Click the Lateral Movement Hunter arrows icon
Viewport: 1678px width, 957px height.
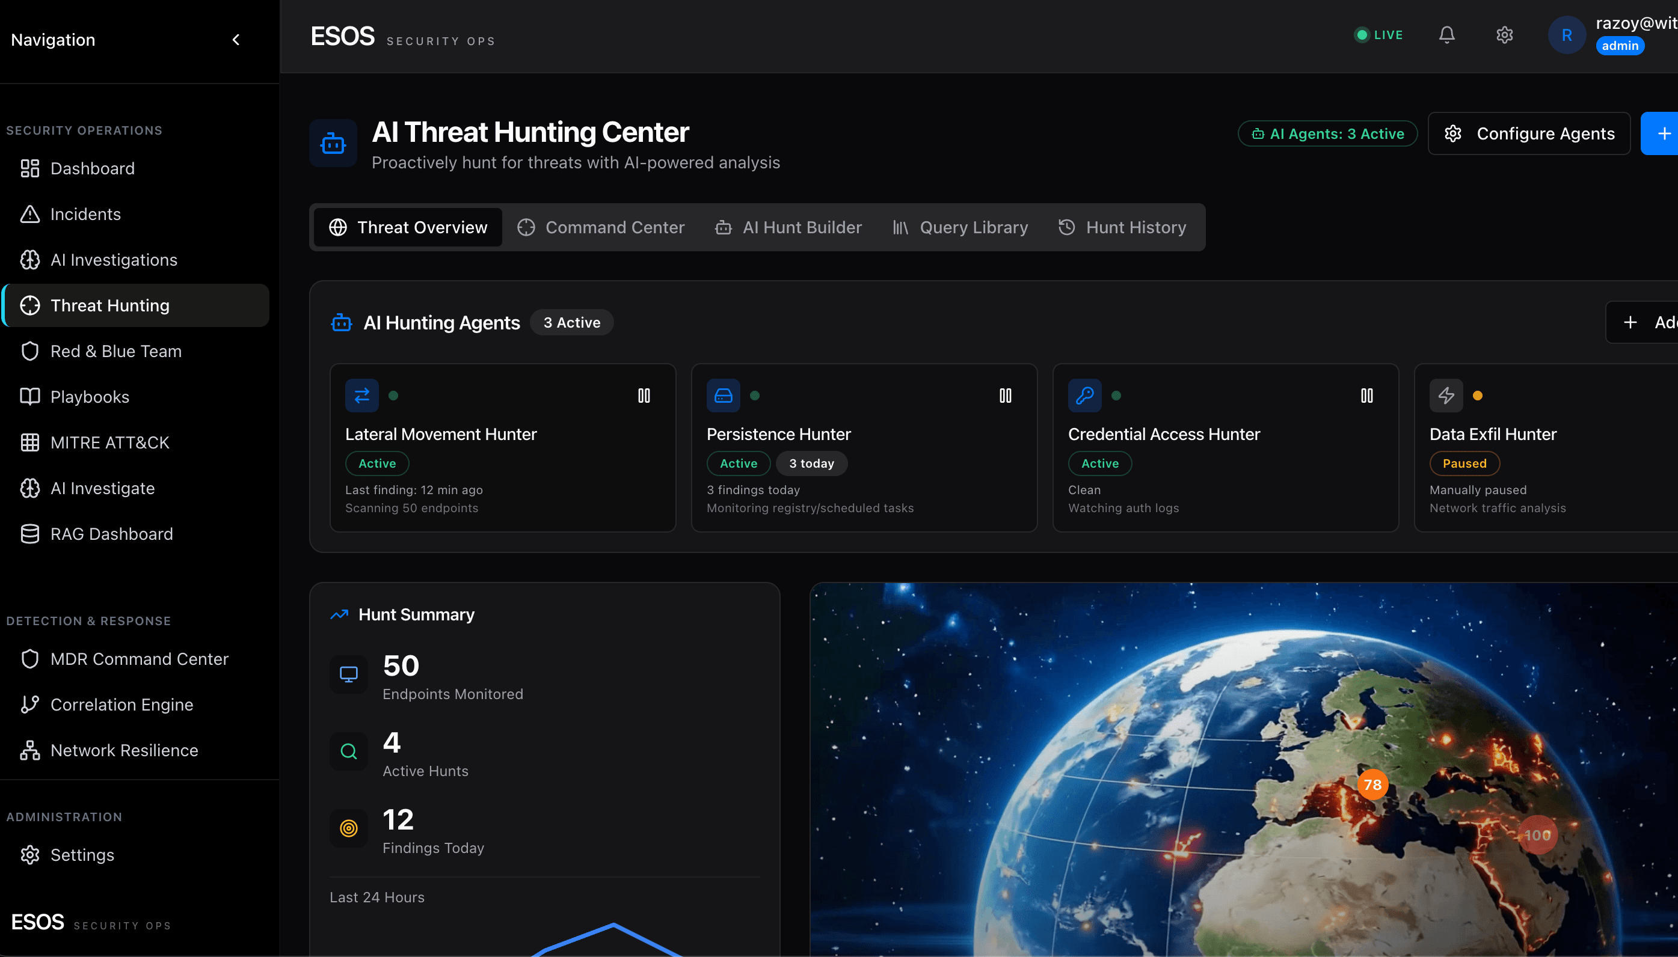tap(361, 396)
